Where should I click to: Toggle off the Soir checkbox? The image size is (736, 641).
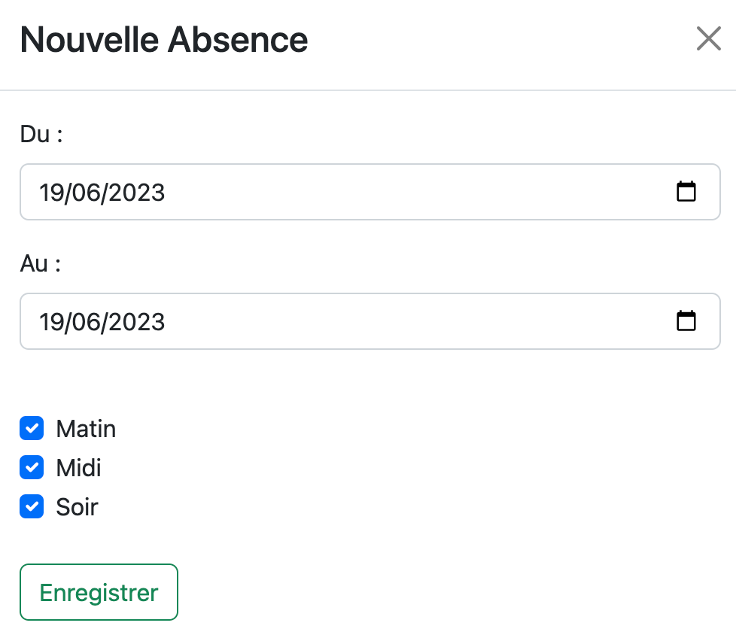point(32,507)
